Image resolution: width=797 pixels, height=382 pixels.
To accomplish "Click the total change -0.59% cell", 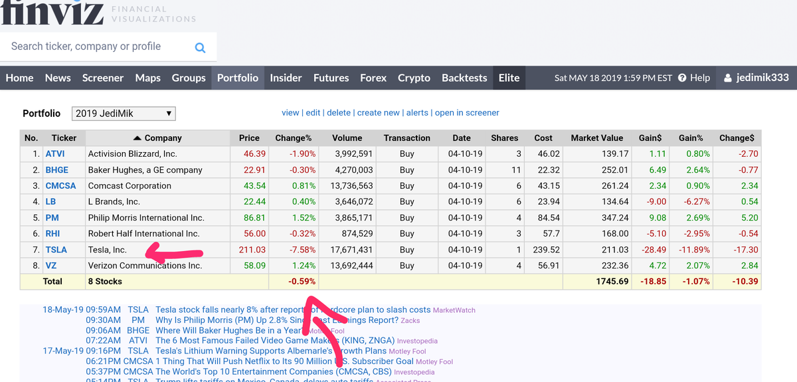I will pyautogui.click(x=294, y=282).
